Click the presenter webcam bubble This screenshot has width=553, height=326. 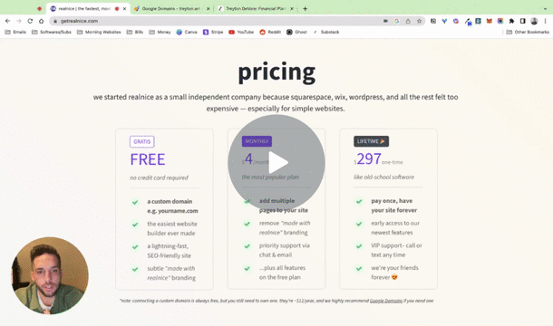pyautogui.click(x=50, y=275)
